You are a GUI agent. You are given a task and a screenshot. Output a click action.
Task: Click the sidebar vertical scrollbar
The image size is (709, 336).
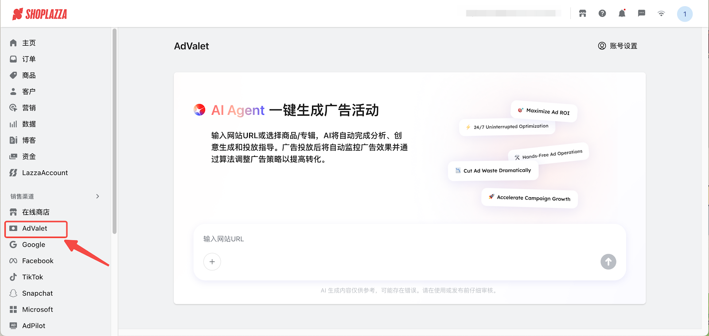click(x=114, y=133)
